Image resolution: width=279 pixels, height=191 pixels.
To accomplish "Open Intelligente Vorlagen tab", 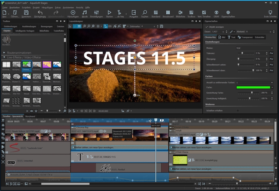I will [25, 31].
